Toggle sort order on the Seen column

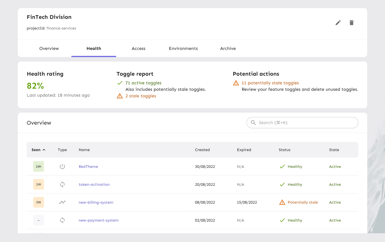pyautogui.click(x=38, y=150)
